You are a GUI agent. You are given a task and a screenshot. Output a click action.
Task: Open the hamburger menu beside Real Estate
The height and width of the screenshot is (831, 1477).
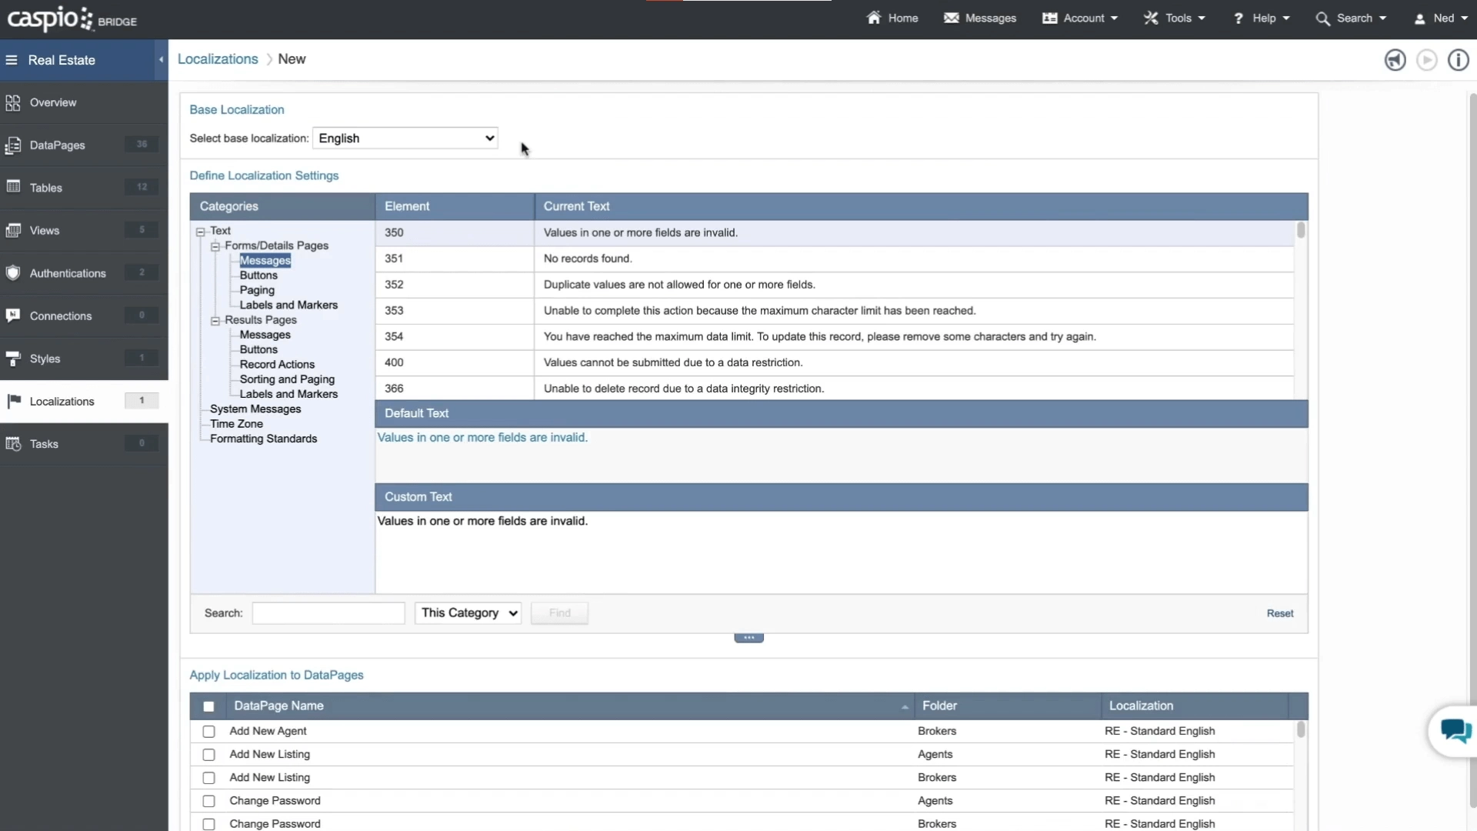(x=12, y=60)
